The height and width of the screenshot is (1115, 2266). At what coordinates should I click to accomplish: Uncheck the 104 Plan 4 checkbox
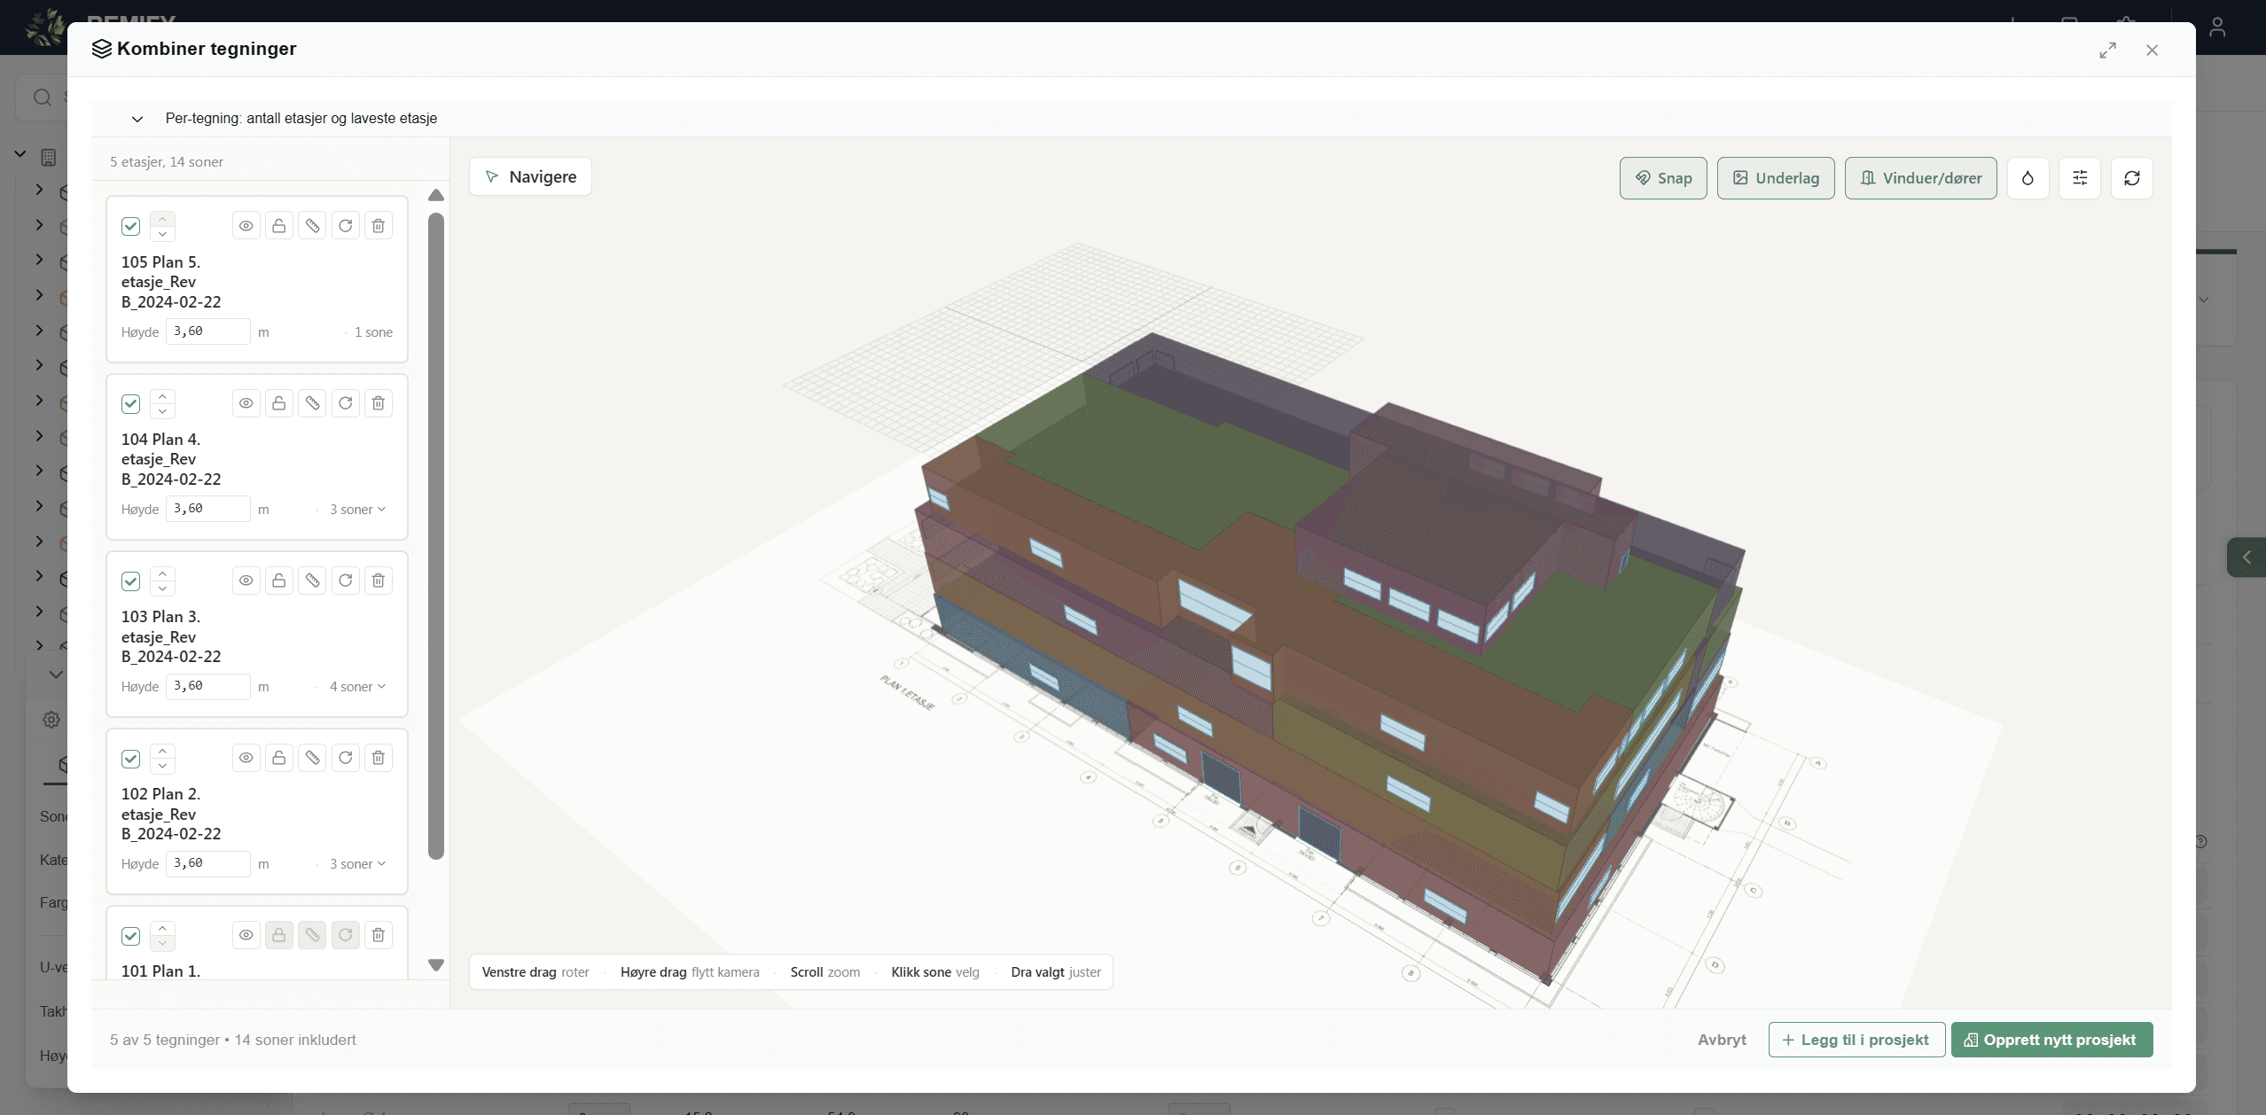pos(131,404)
